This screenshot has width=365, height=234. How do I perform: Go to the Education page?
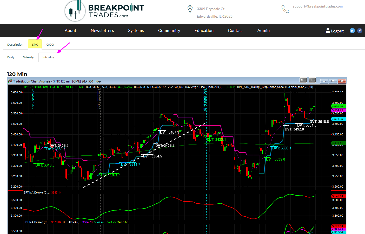pyautogui.click(x=204, y=30)
